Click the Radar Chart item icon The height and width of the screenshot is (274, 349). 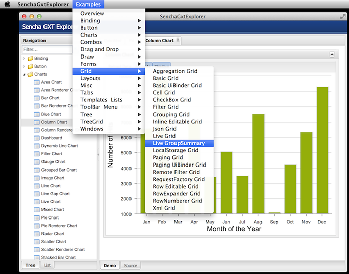37,234
